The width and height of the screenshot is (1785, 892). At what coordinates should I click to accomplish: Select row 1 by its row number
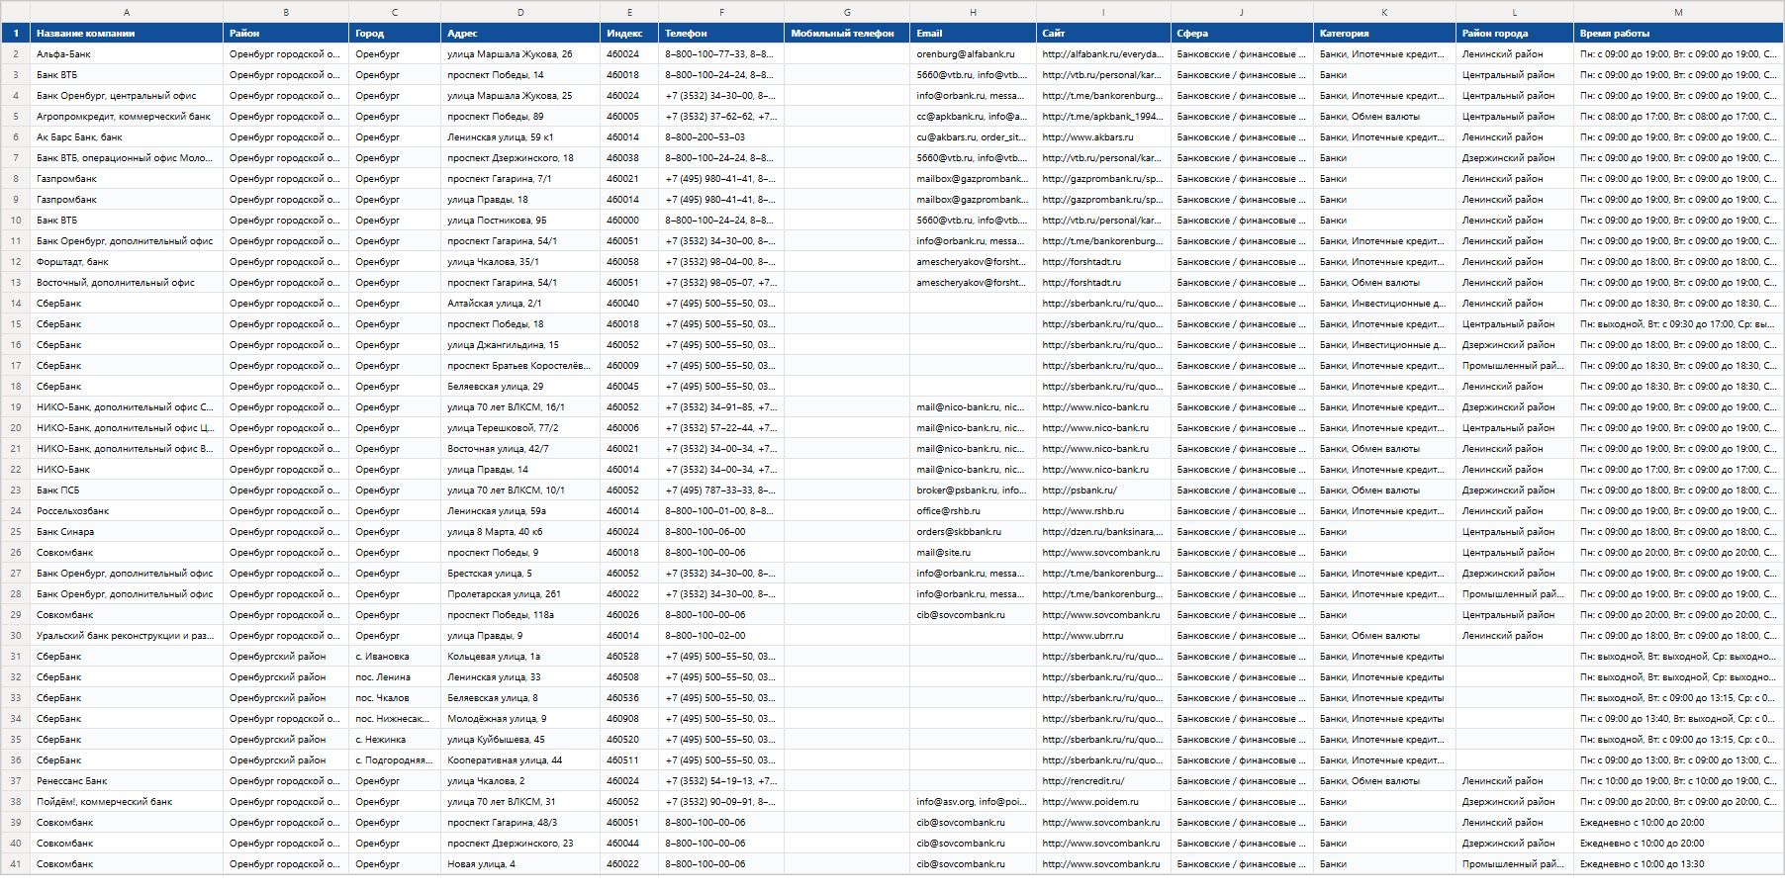click(15, 33)
